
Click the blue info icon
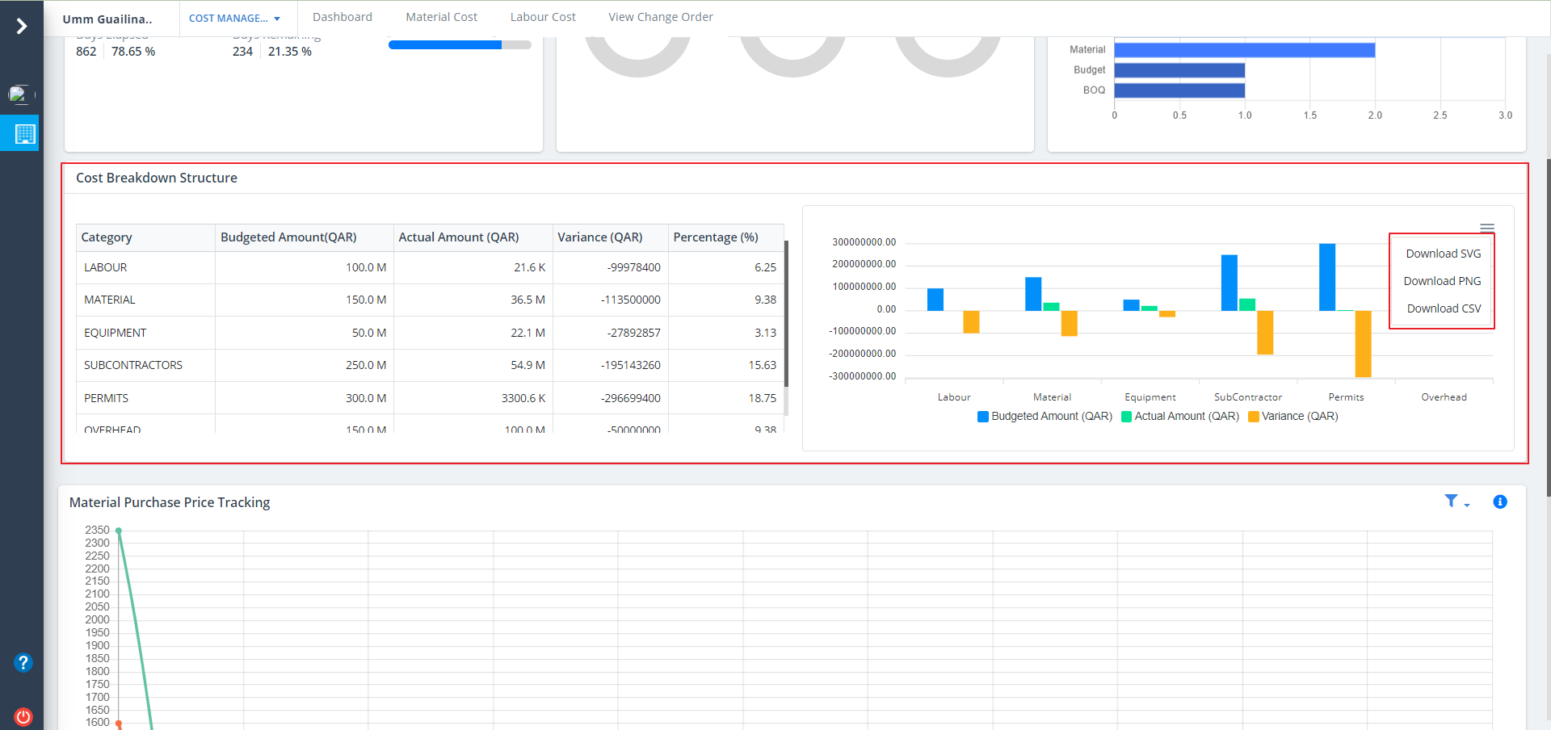1500,501
